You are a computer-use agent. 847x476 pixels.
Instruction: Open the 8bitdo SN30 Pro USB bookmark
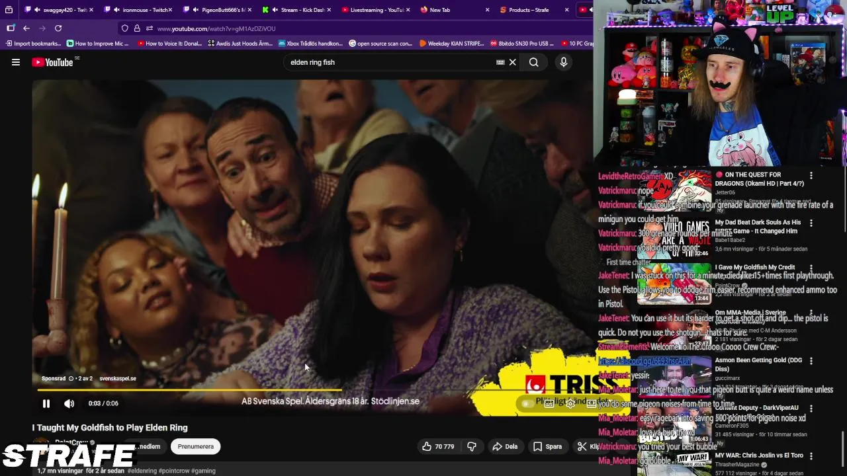point(522,44)
